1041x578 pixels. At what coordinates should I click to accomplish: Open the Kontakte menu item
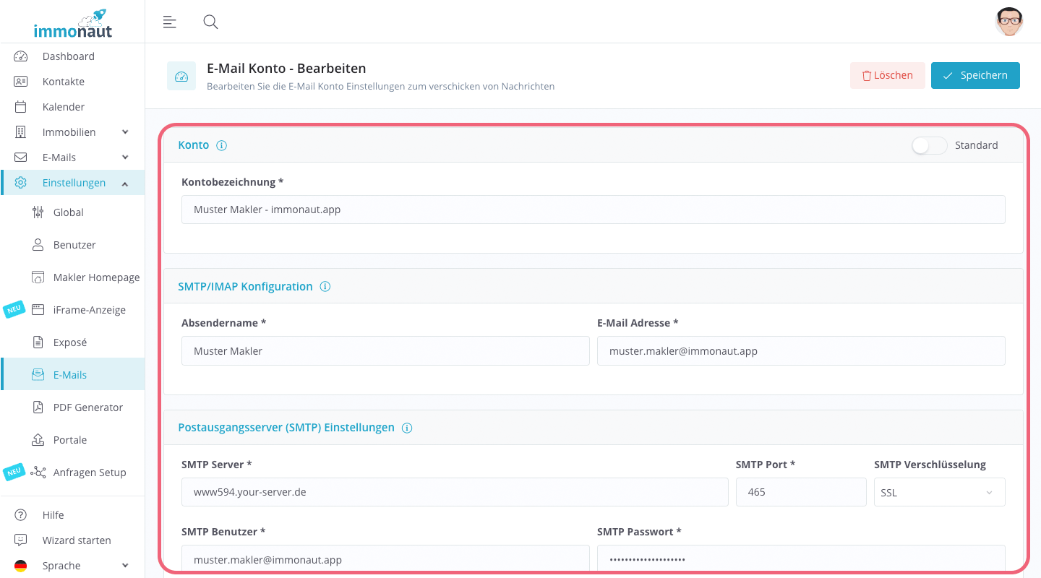coord(64,82)
